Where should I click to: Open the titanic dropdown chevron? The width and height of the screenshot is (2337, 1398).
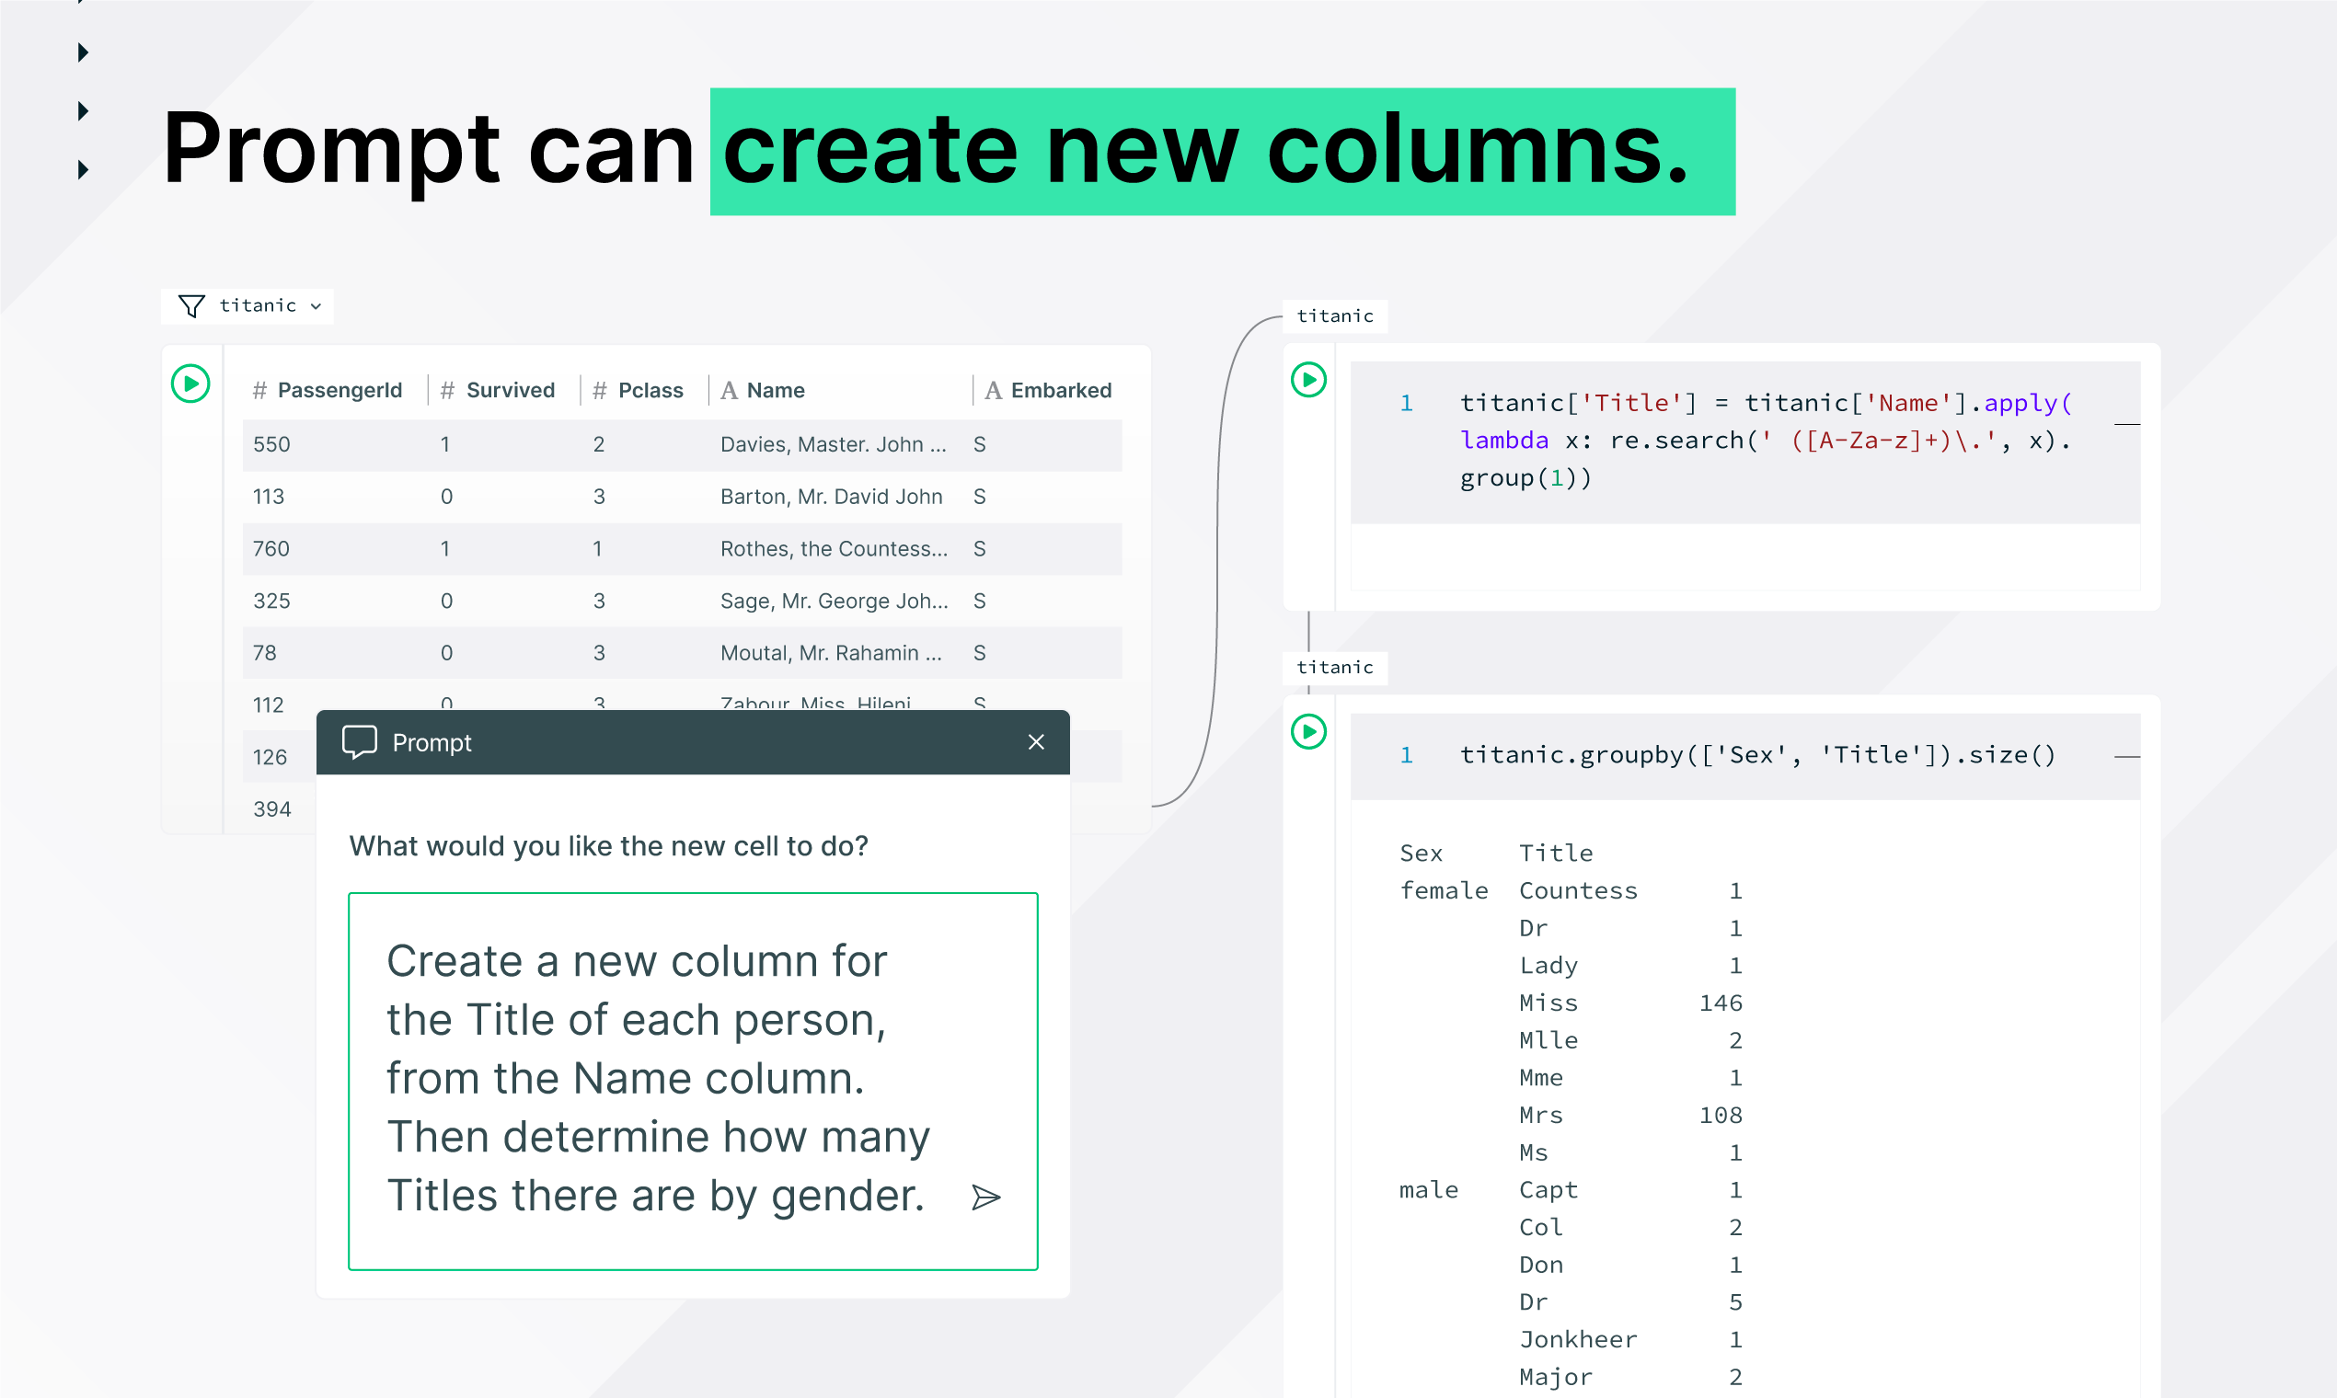316,306
